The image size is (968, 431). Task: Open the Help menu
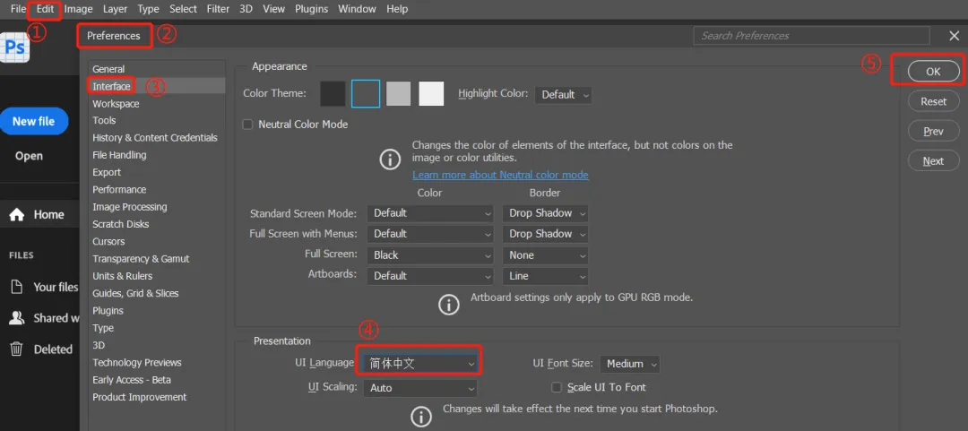(397, 9)
